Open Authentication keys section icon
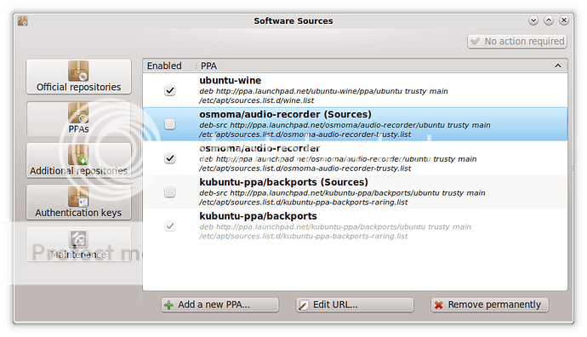Image resolution: width=587 pixels, height=337 pixels. click(78, 197)
